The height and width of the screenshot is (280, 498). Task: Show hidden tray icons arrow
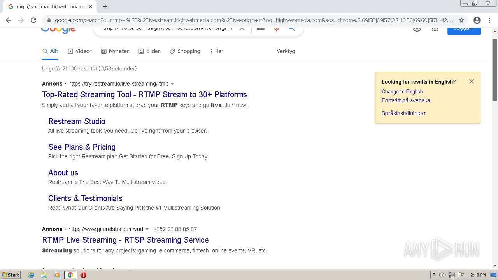tap(434, 275)
